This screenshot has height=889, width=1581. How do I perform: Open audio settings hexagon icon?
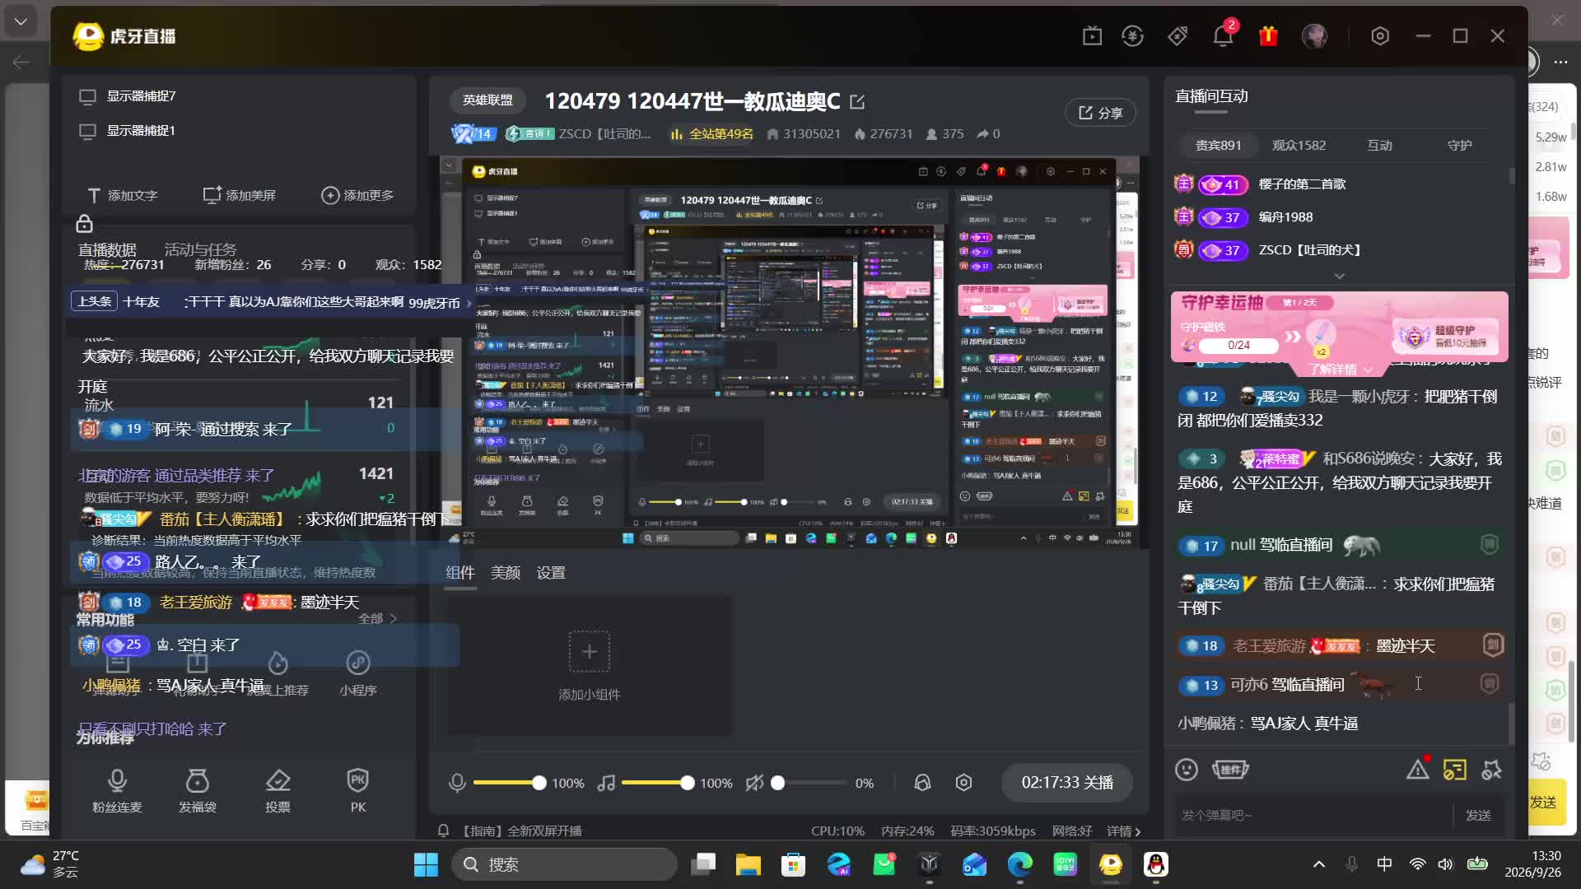pyautogui.click(x=963, y=783)
